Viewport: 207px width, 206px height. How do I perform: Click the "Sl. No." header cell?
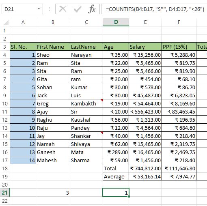click(x=23, y=47)
